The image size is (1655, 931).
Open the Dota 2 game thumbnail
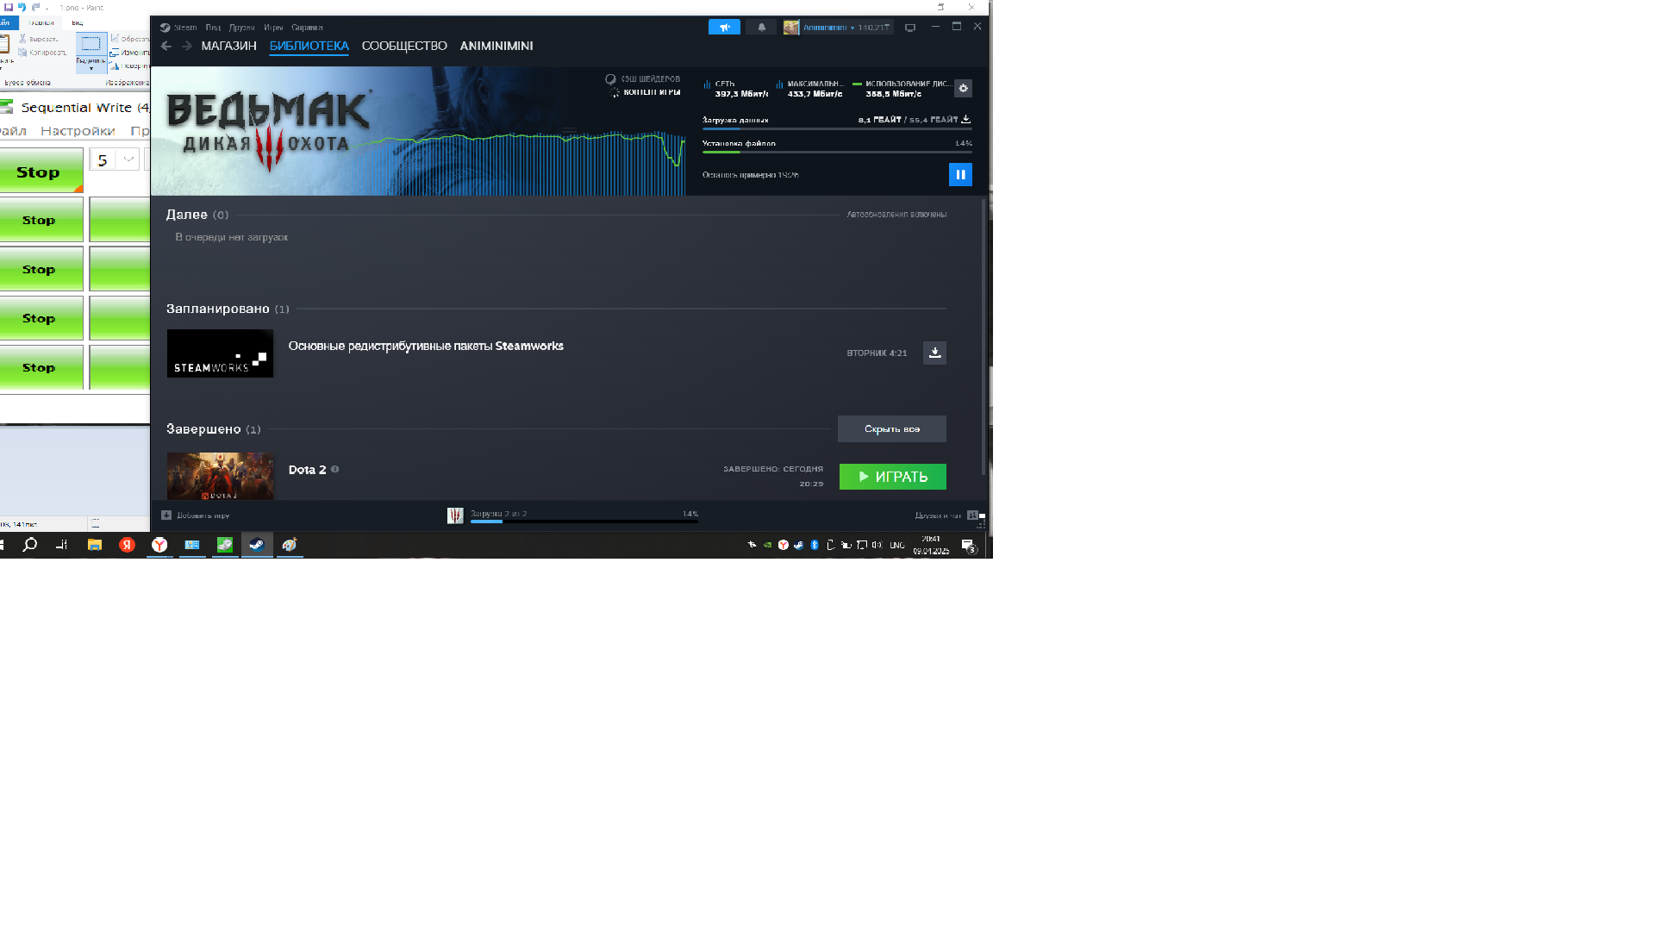(x=220, y=476)
